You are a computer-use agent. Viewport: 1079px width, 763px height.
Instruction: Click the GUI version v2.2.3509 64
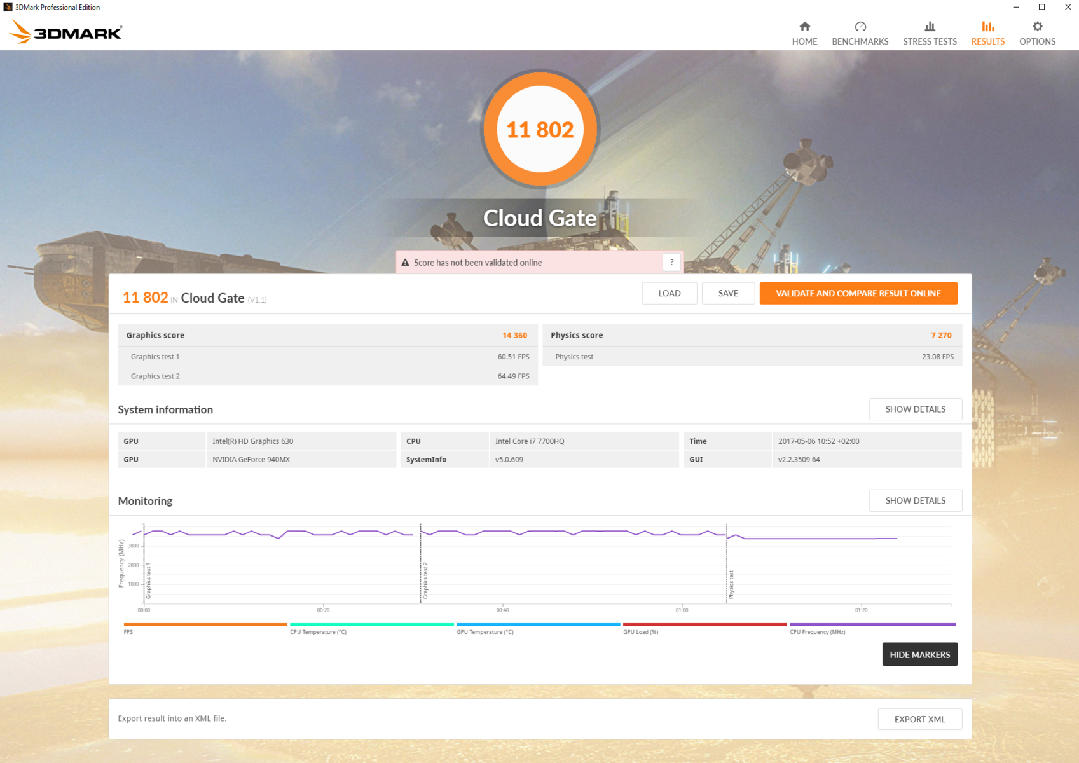[799, 459]
